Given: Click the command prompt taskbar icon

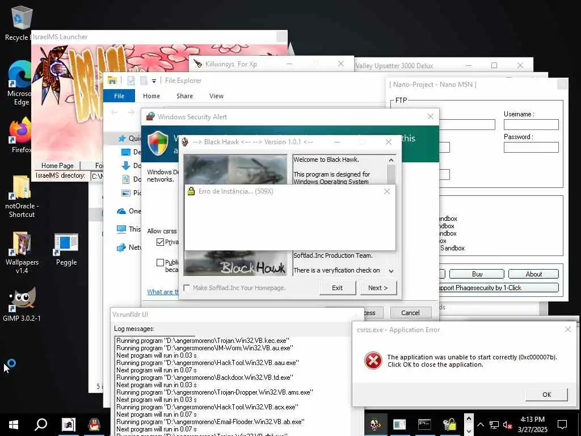Looking at the screenshot, I should point(424,425).
